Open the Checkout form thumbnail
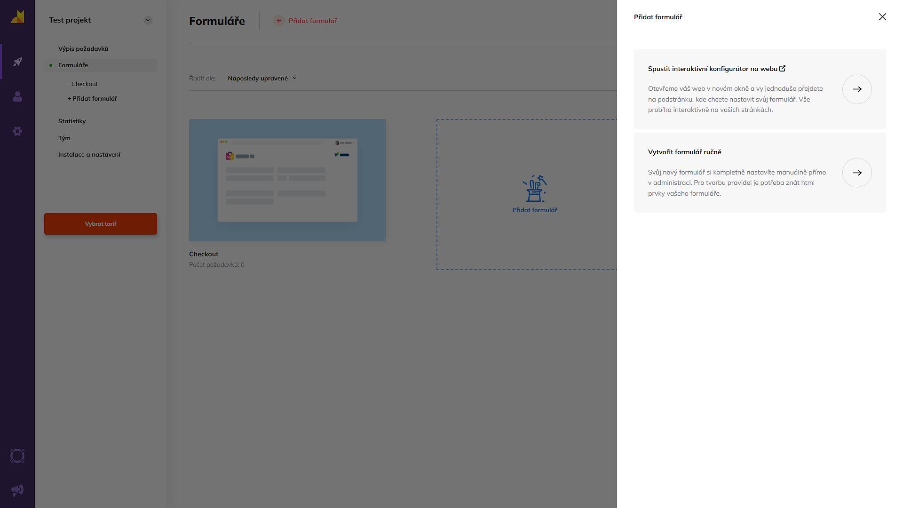903x508 pixels. [287, 180]
